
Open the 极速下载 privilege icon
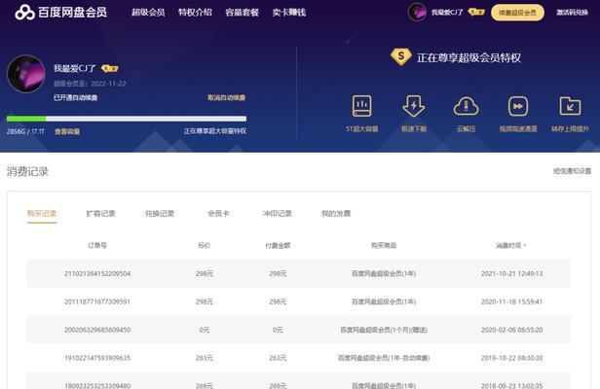pos(414,106)
